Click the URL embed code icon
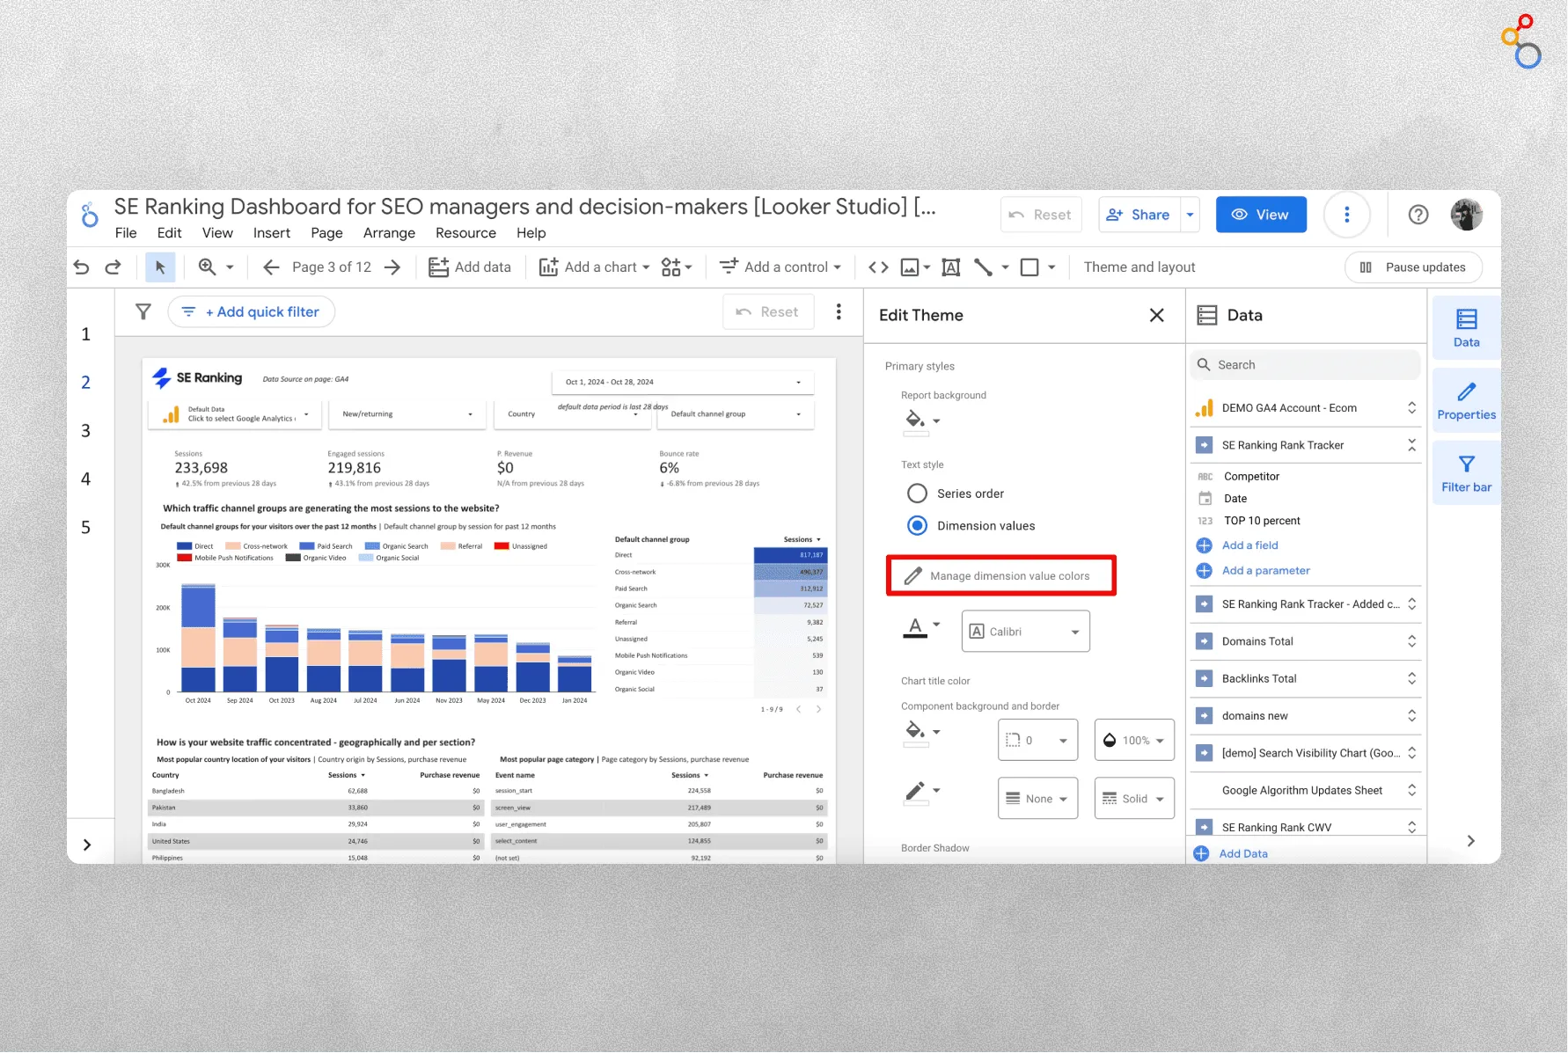The width and height of the screenshot is (1568, 1053). 878,267
